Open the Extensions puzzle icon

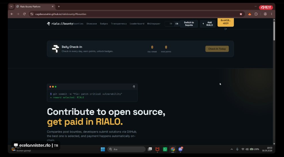tap(256, 14)
